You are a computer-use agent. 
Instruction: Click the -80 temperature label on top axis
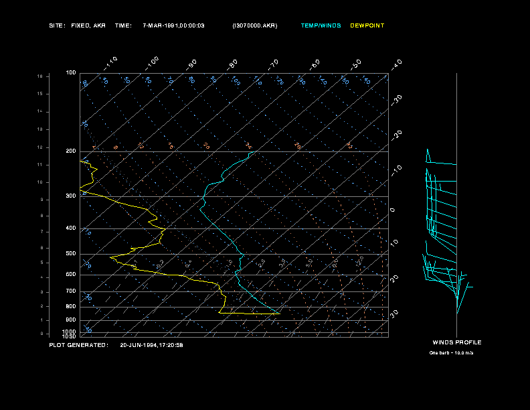click(232, 64)
